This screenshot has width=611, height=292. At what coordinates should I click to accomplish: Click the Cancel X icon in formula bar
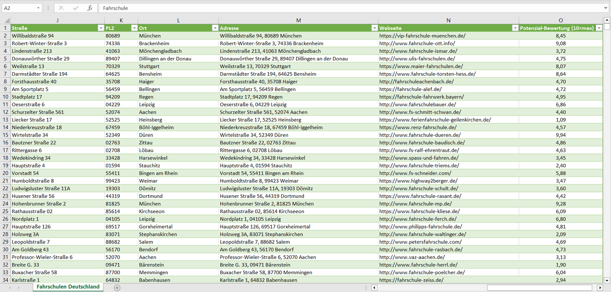click(61, 8)
